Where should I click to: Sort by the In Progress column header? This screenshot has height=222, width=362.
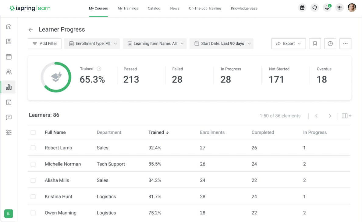(x=315, y=132)
